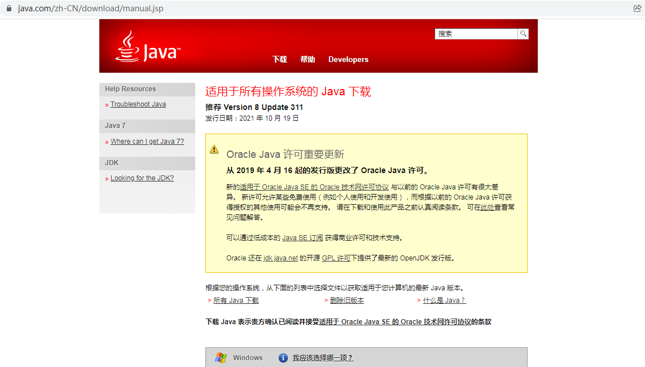This screenshot has height=367, width=645.
Task: Open the 帮助 navigation menu
Action: [x=308, y=59]
